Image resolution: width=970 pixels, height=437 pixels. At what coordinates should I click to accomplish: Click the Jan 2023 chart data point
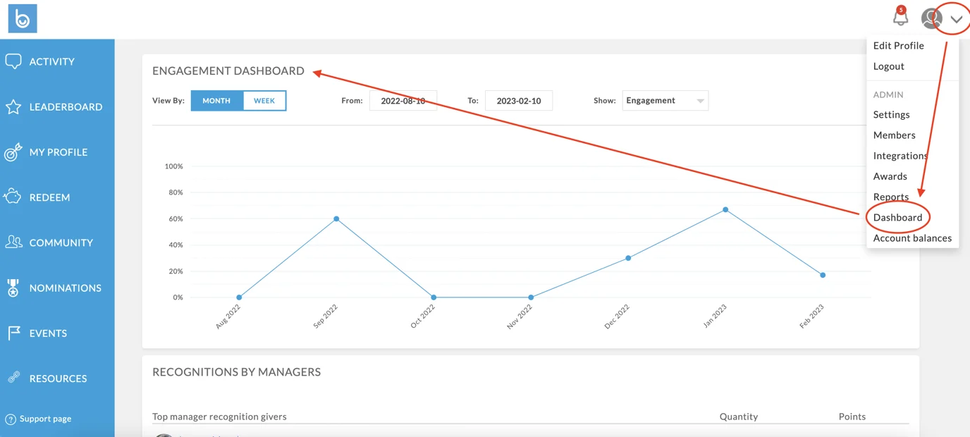point(725,209)
